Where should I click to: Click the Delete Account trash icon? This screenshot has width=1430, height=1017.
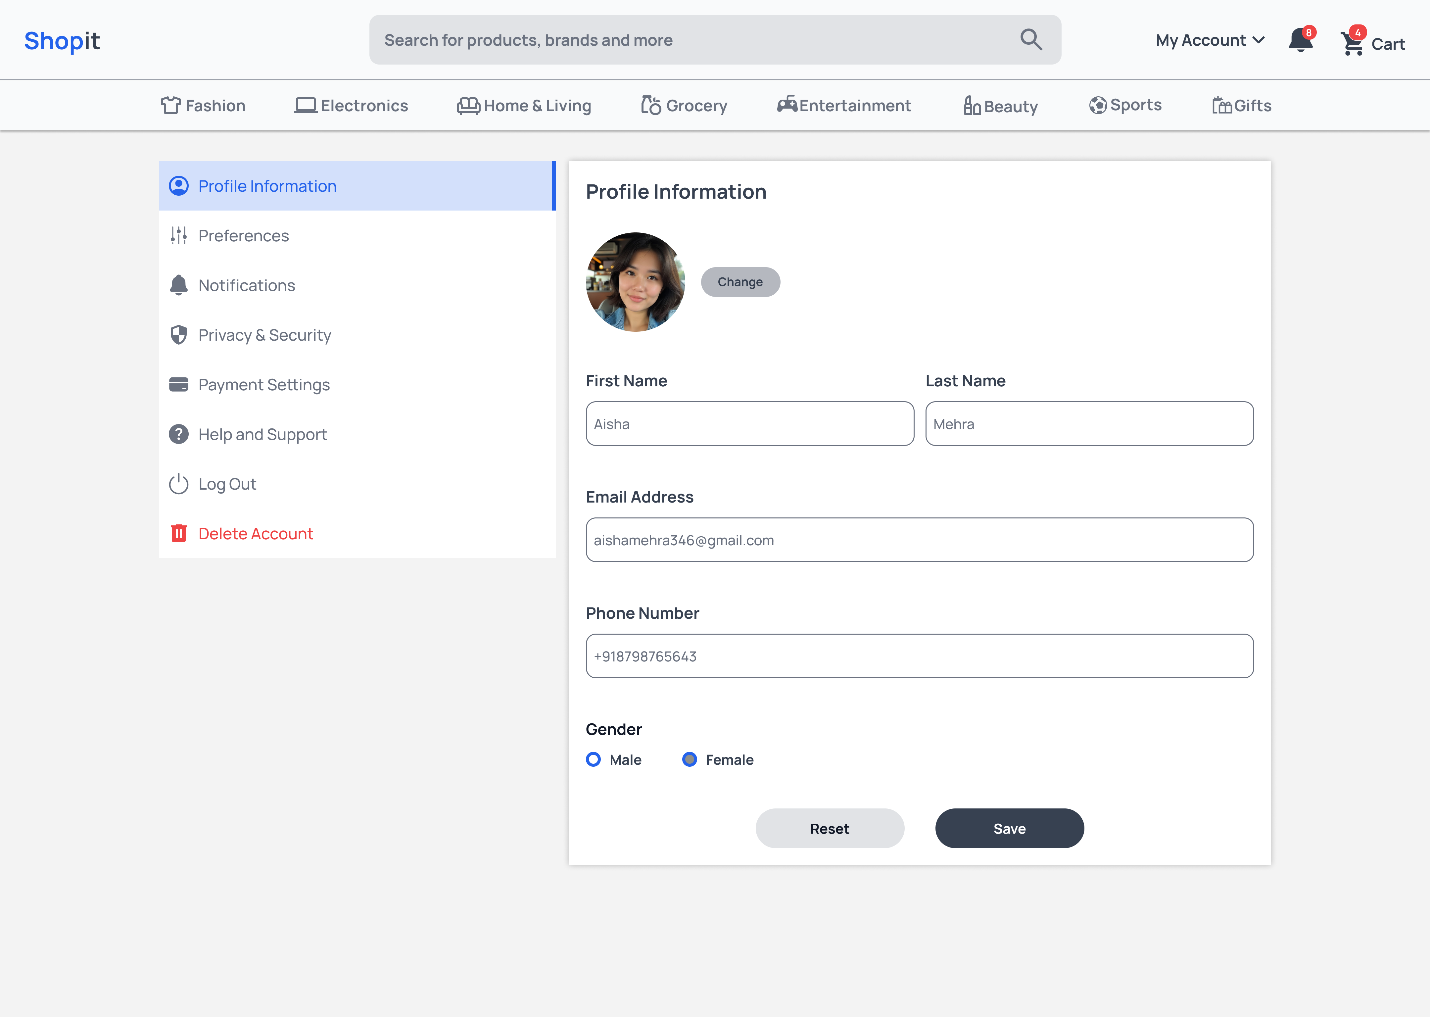tap(178, 533)
